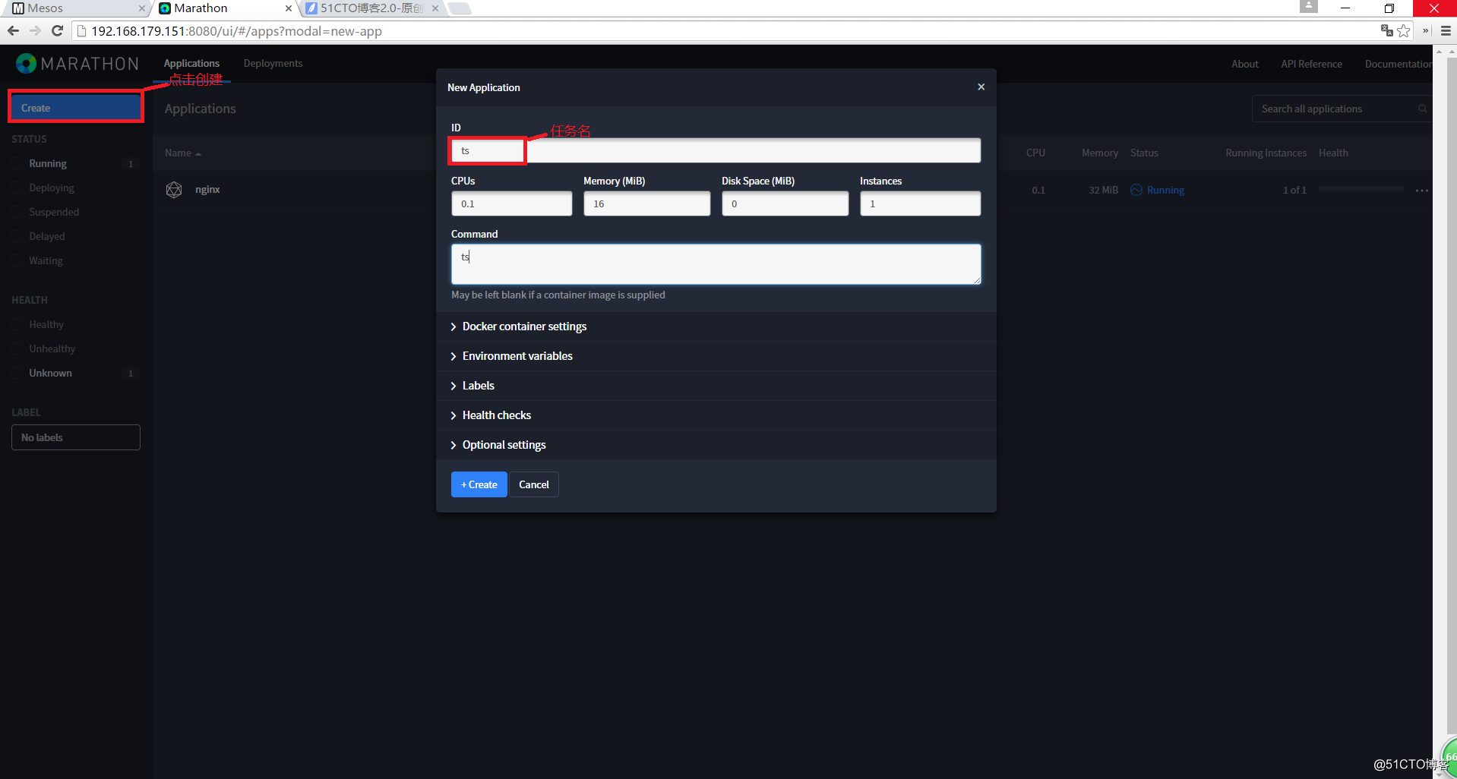Sort applications by Name column
The width and height of the screenshot is (1457, 779).
pos(183,153)
